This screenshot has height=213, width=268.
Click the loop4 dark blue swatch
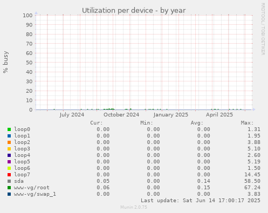(9, 155)
